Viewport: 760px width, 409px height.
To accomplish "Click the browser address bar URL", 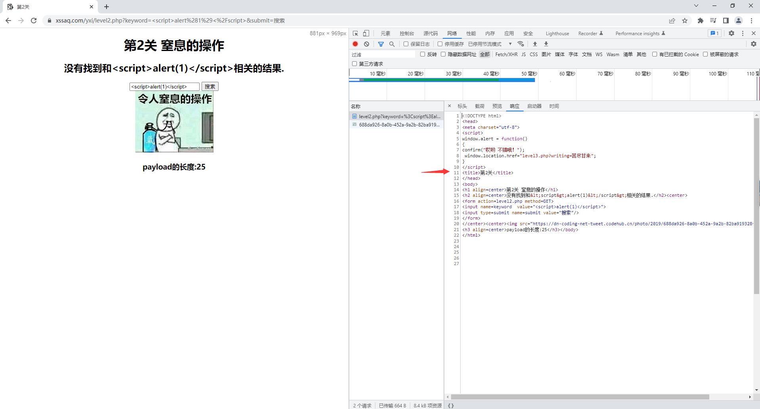I will (170, 21).
